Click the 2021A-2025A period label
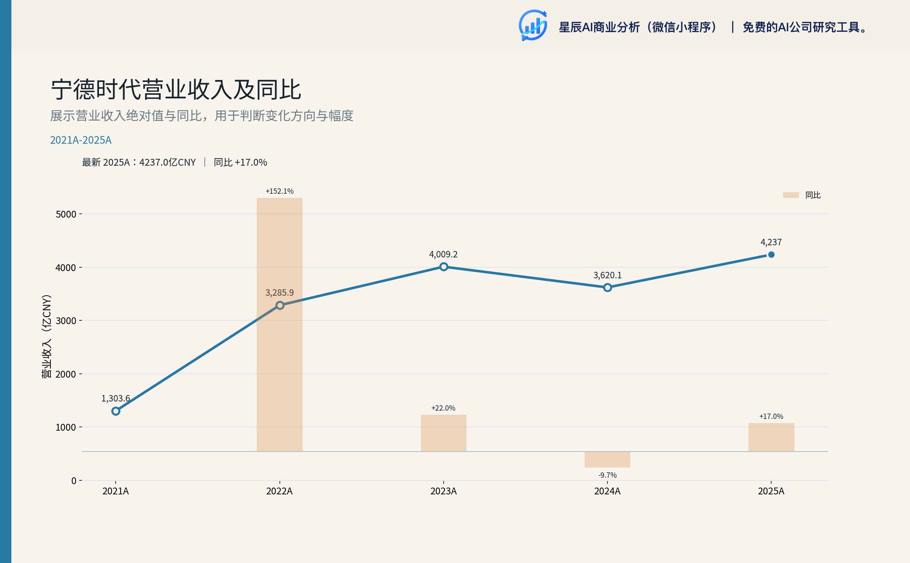Screen dimensions: 910x563 [81, 140]
